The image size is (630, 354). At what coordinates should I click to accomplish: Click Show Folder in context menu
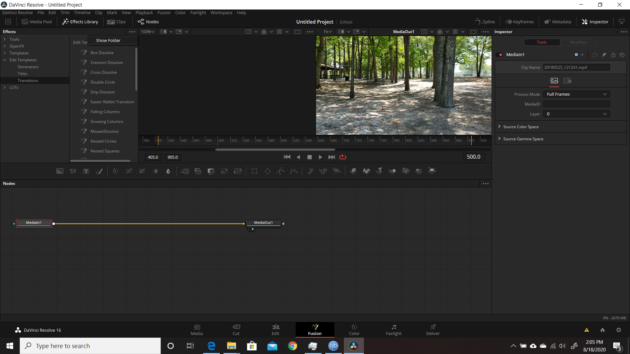pyautogui.click(x=108, y=40)
